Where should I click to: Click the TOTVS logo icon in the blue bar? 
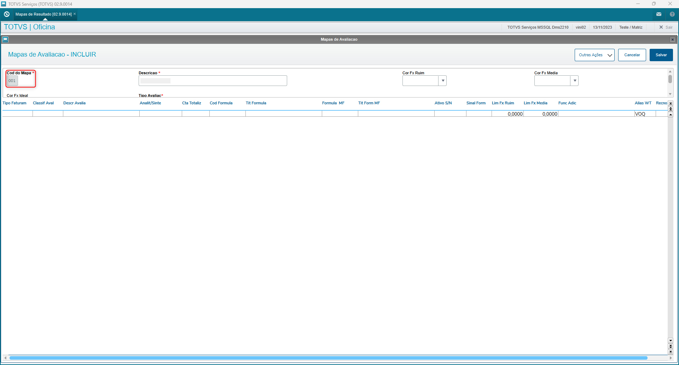click(x=7, y=14)
